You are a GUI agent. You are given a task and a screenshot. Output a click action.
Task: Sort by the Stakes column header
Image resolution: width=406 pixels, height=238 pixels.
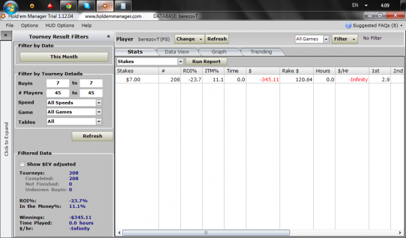click(x=137, y=71)
